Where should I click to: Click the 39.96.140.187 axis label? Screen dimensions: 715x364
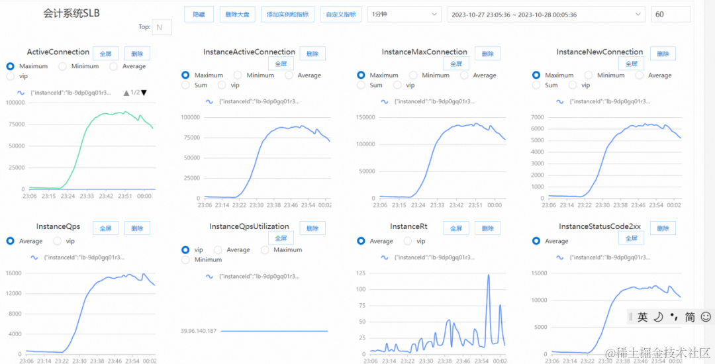(x=199, y=331)
